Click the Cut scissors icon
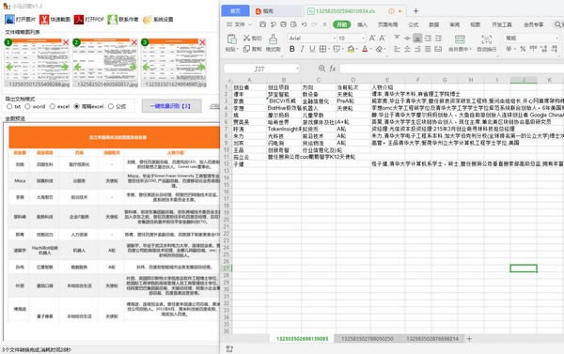The image size is (564, 354). [x=246, y=38]
